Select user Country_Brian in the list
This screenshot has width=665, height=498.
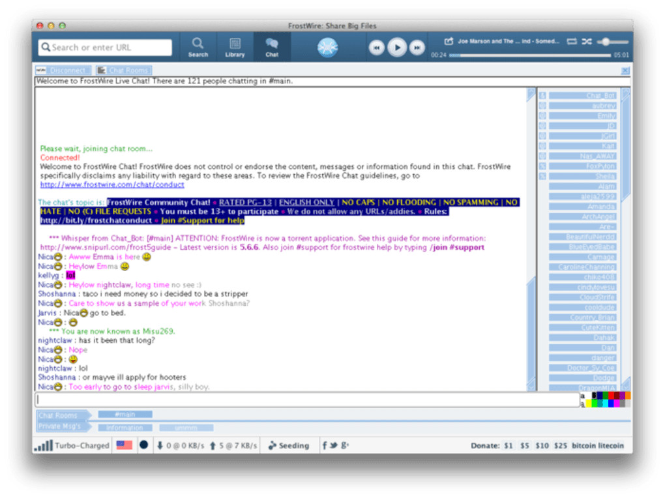tap(582, 317)
